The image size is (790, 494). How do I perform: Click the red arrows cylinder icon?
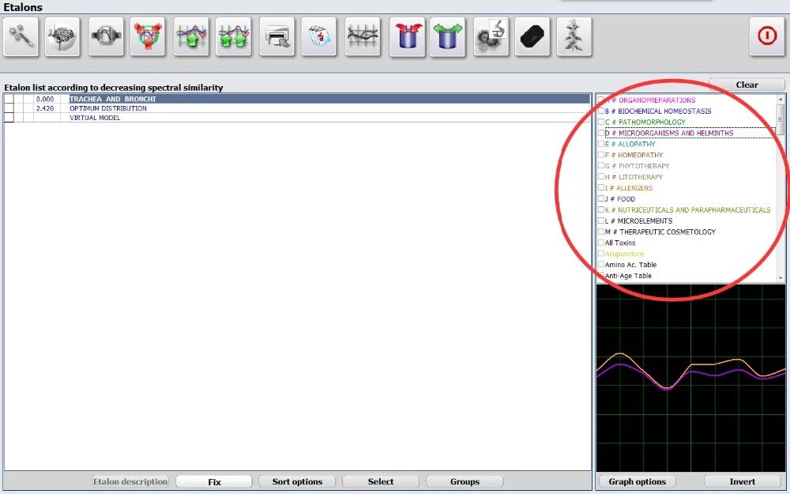point(407,37)
